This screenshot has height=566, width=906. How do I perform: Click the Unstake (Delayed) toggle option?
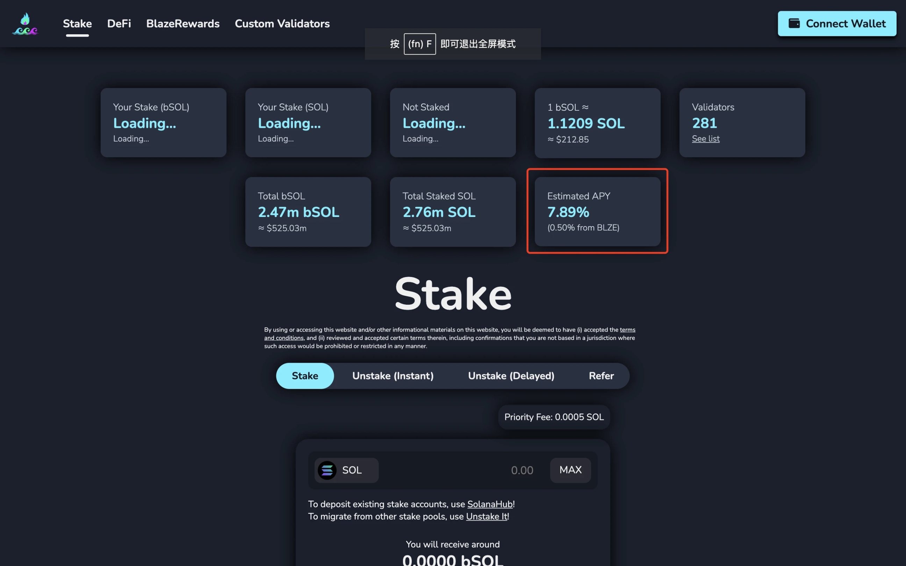click(511, 376)
